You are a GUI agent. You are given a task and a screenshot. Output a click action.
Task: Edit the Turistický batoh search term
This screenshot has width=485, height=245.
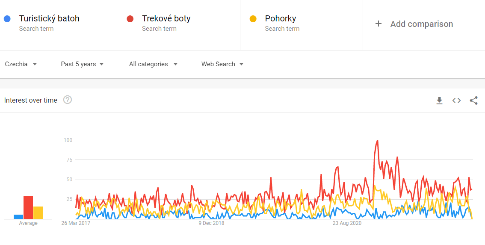coord(49,19)
